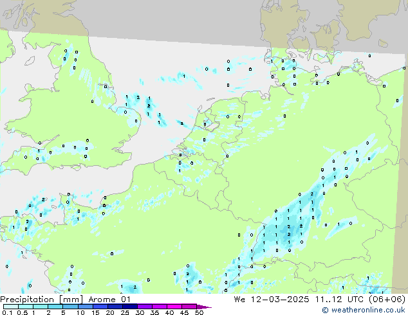The image size is (408, 315).
Task: Click the '[mm]' unit label
Action: tap(71, 300)
